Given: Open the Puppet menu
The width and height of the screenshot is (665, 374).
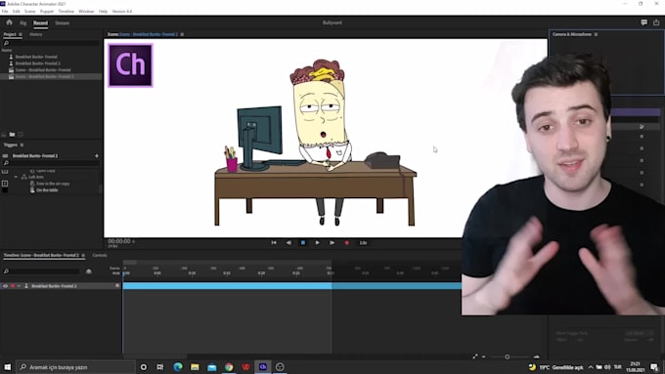Looking at the screenshot, I should [47, 12].
